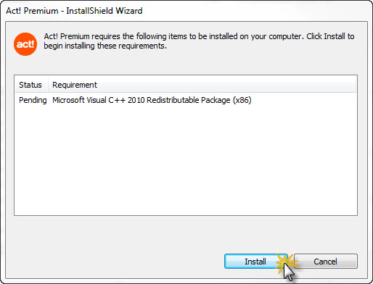Click divider between Status and Requirement headers

pos(48,85)
